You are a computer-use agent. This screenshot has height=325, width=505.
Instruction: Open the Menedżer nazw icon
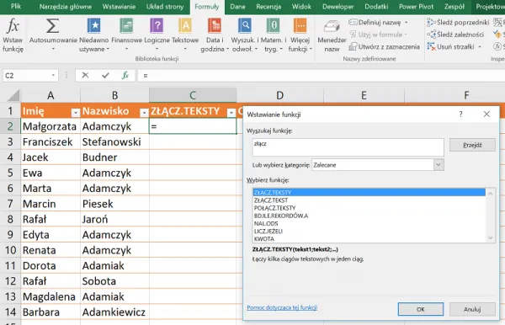click(x=332, y=26)
